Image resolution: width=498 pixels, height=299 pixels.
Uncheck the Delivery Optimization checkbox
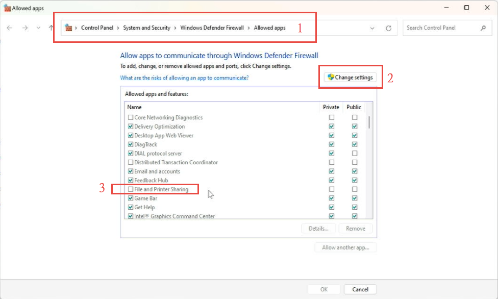131,127
